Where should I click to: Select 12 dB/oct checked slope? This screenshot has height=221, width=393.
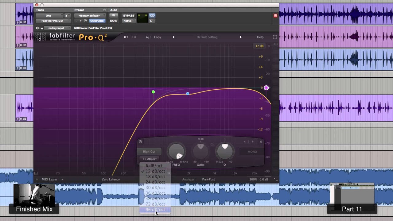click(x=155, y=171)
